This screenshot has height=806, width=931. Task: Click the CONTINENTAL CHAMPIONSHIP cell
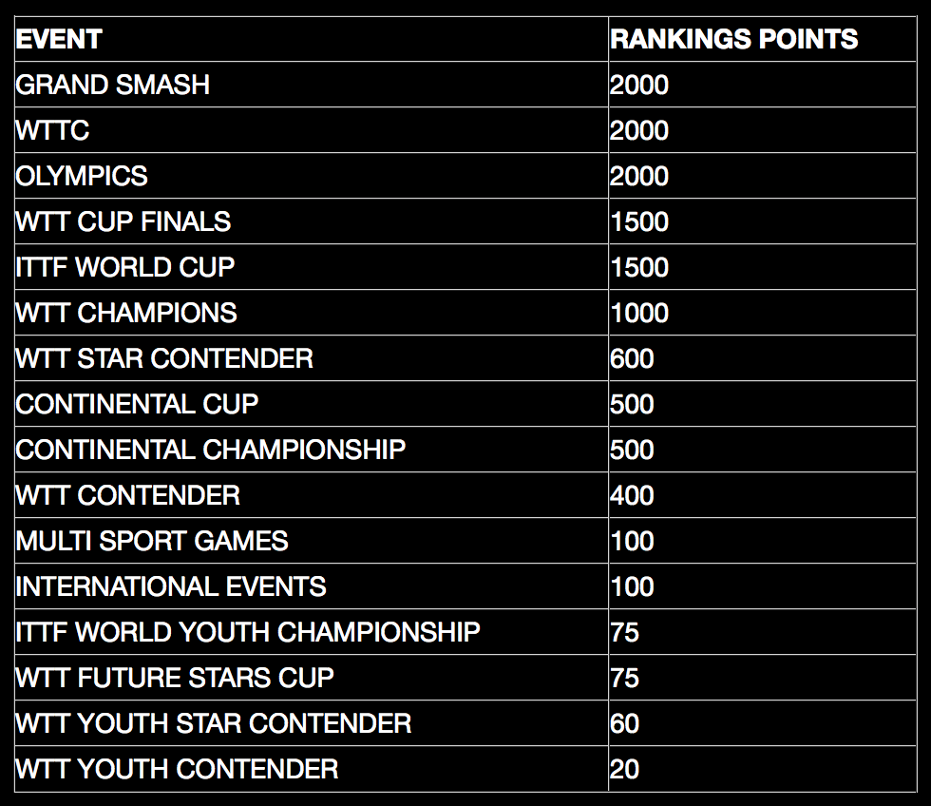(211, 450)
